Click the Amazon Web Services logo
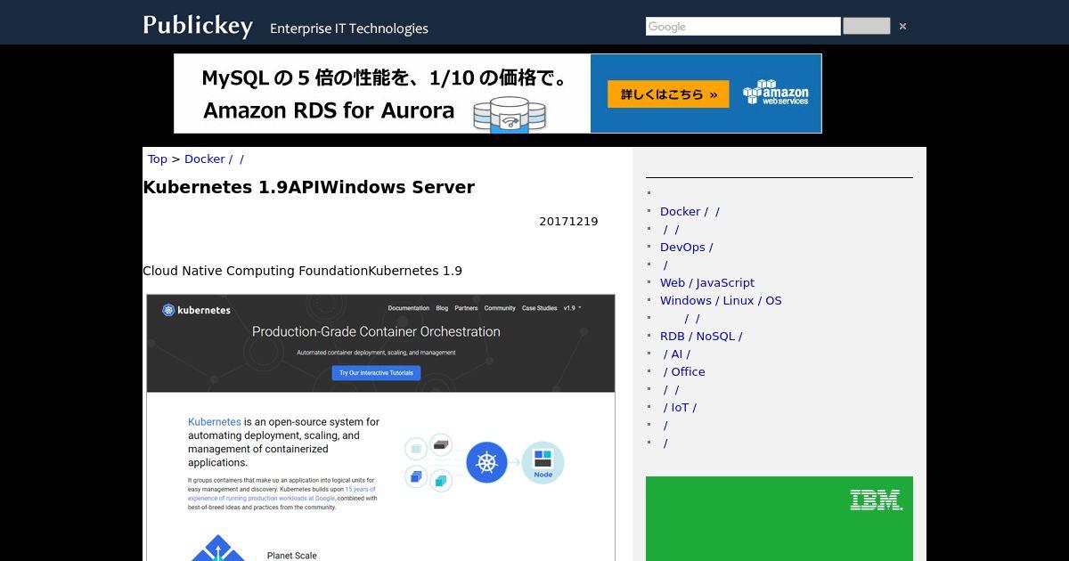Viewport: 1069px width, 561px height. coord(775,93)
